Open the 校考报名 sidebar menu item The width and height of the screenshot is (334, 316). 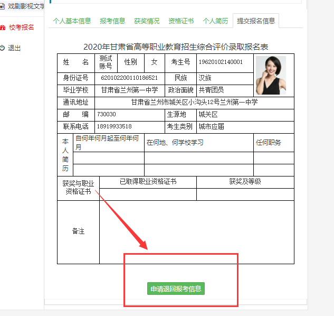pos(21,27)
